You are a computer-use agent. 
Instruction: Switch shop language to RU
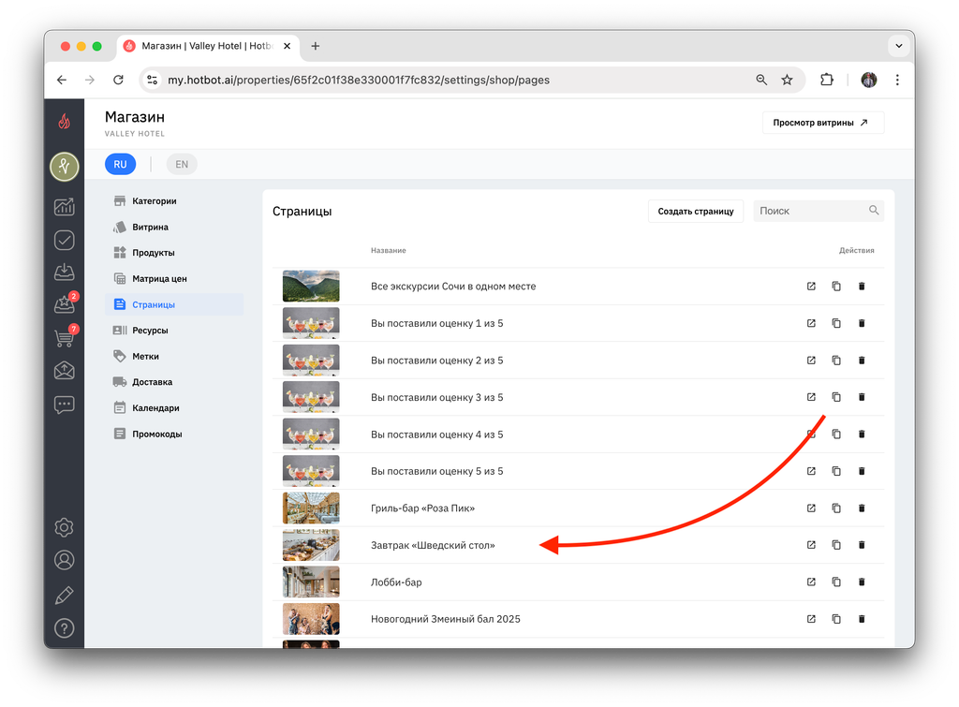coord(120,164)
